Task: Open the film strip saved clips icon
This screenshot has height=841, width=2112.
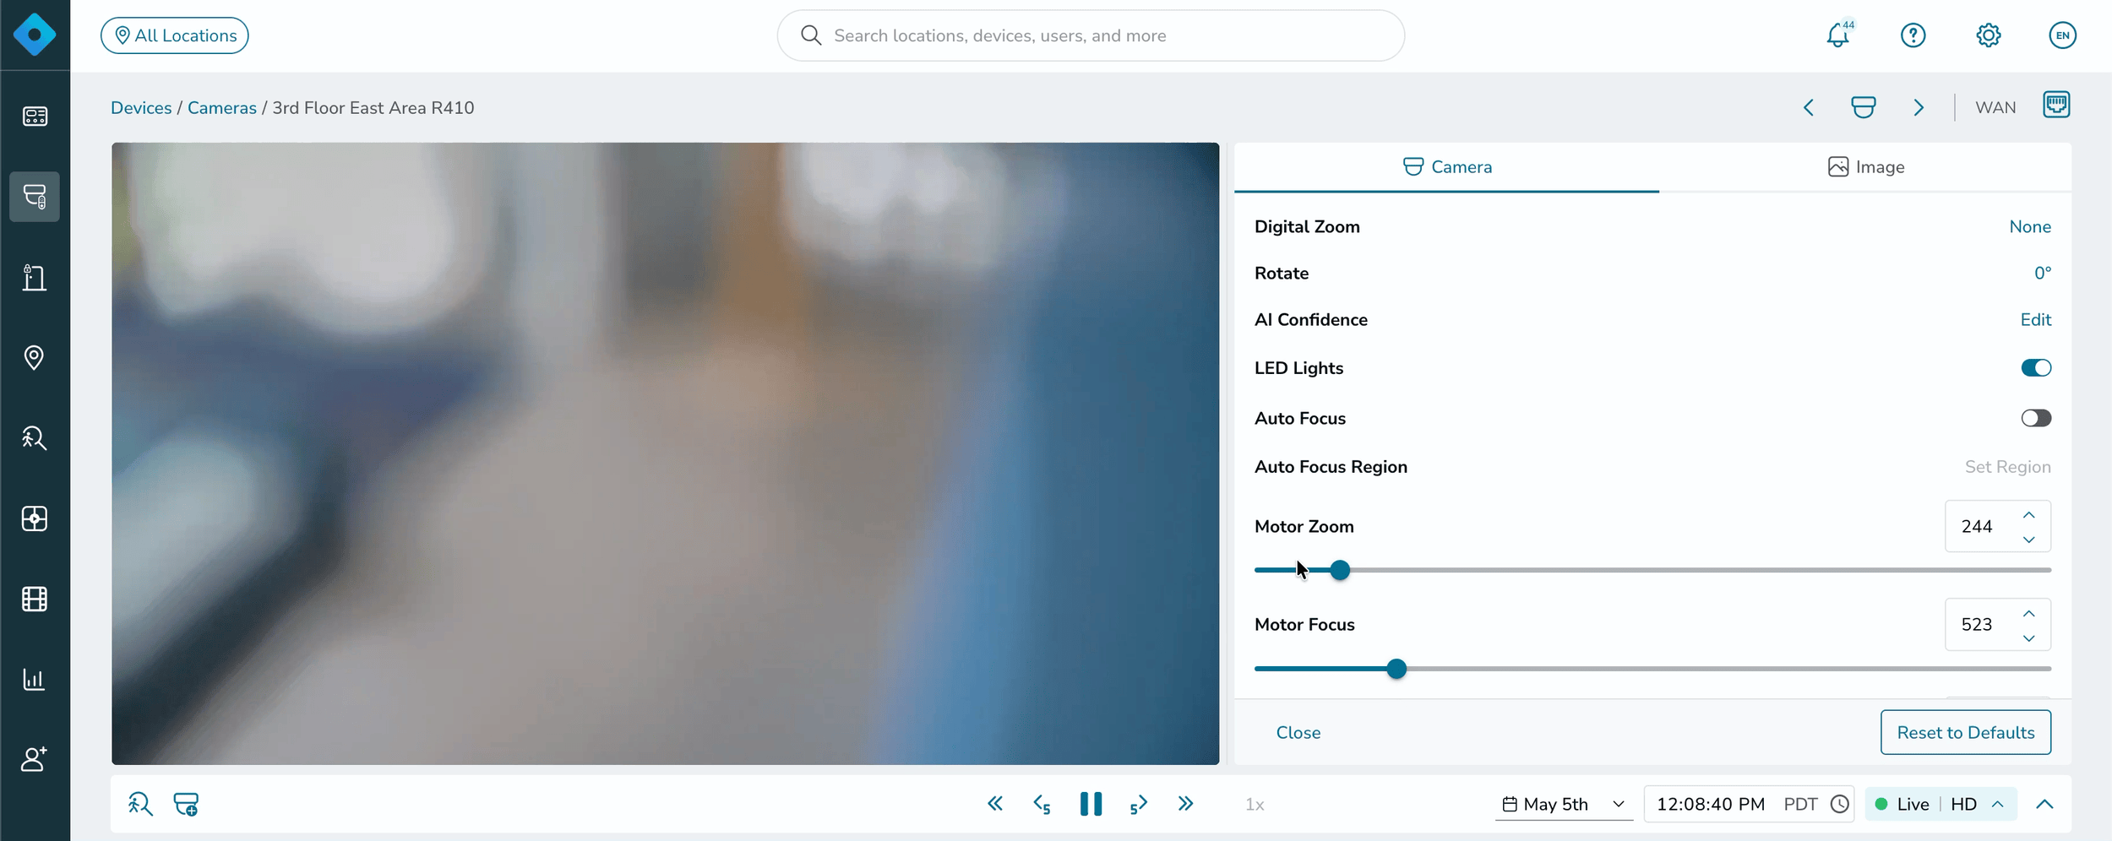Action: click(35, 599)
